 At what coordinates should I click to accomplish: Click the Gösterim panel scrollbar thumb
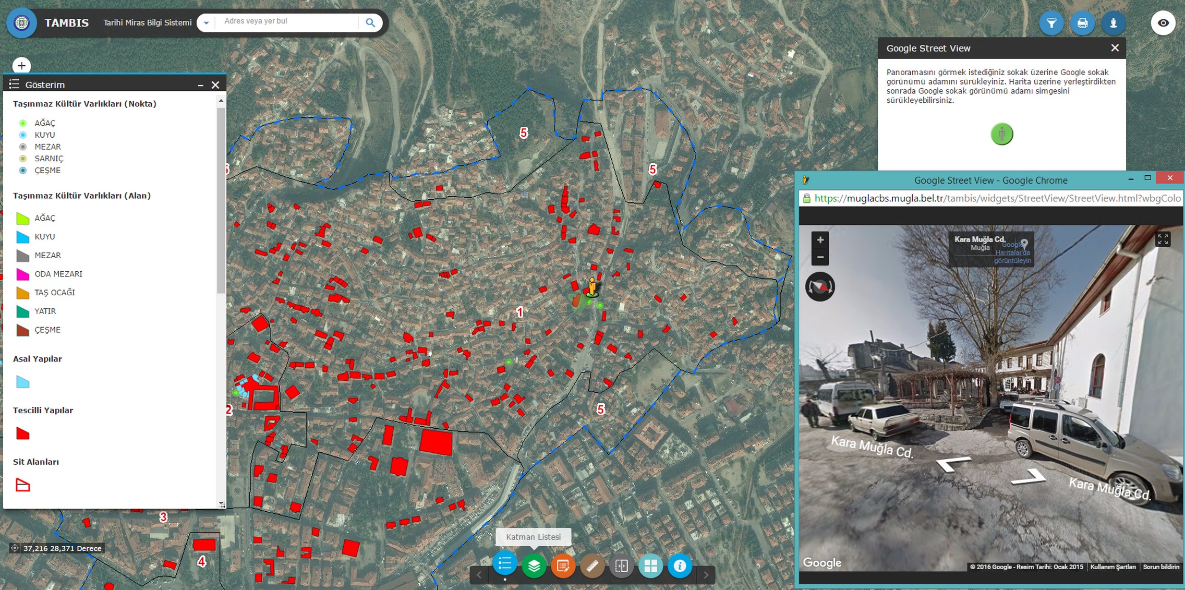[221, 201]
